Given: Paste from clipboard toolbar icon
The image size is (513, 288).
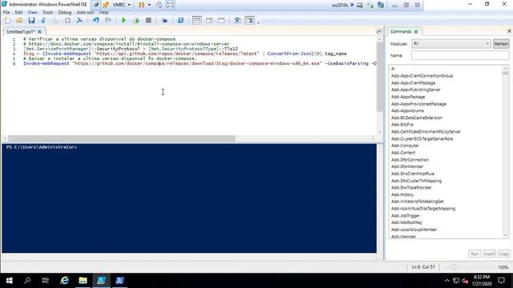Looking at the screenshot, I should 67,21.
